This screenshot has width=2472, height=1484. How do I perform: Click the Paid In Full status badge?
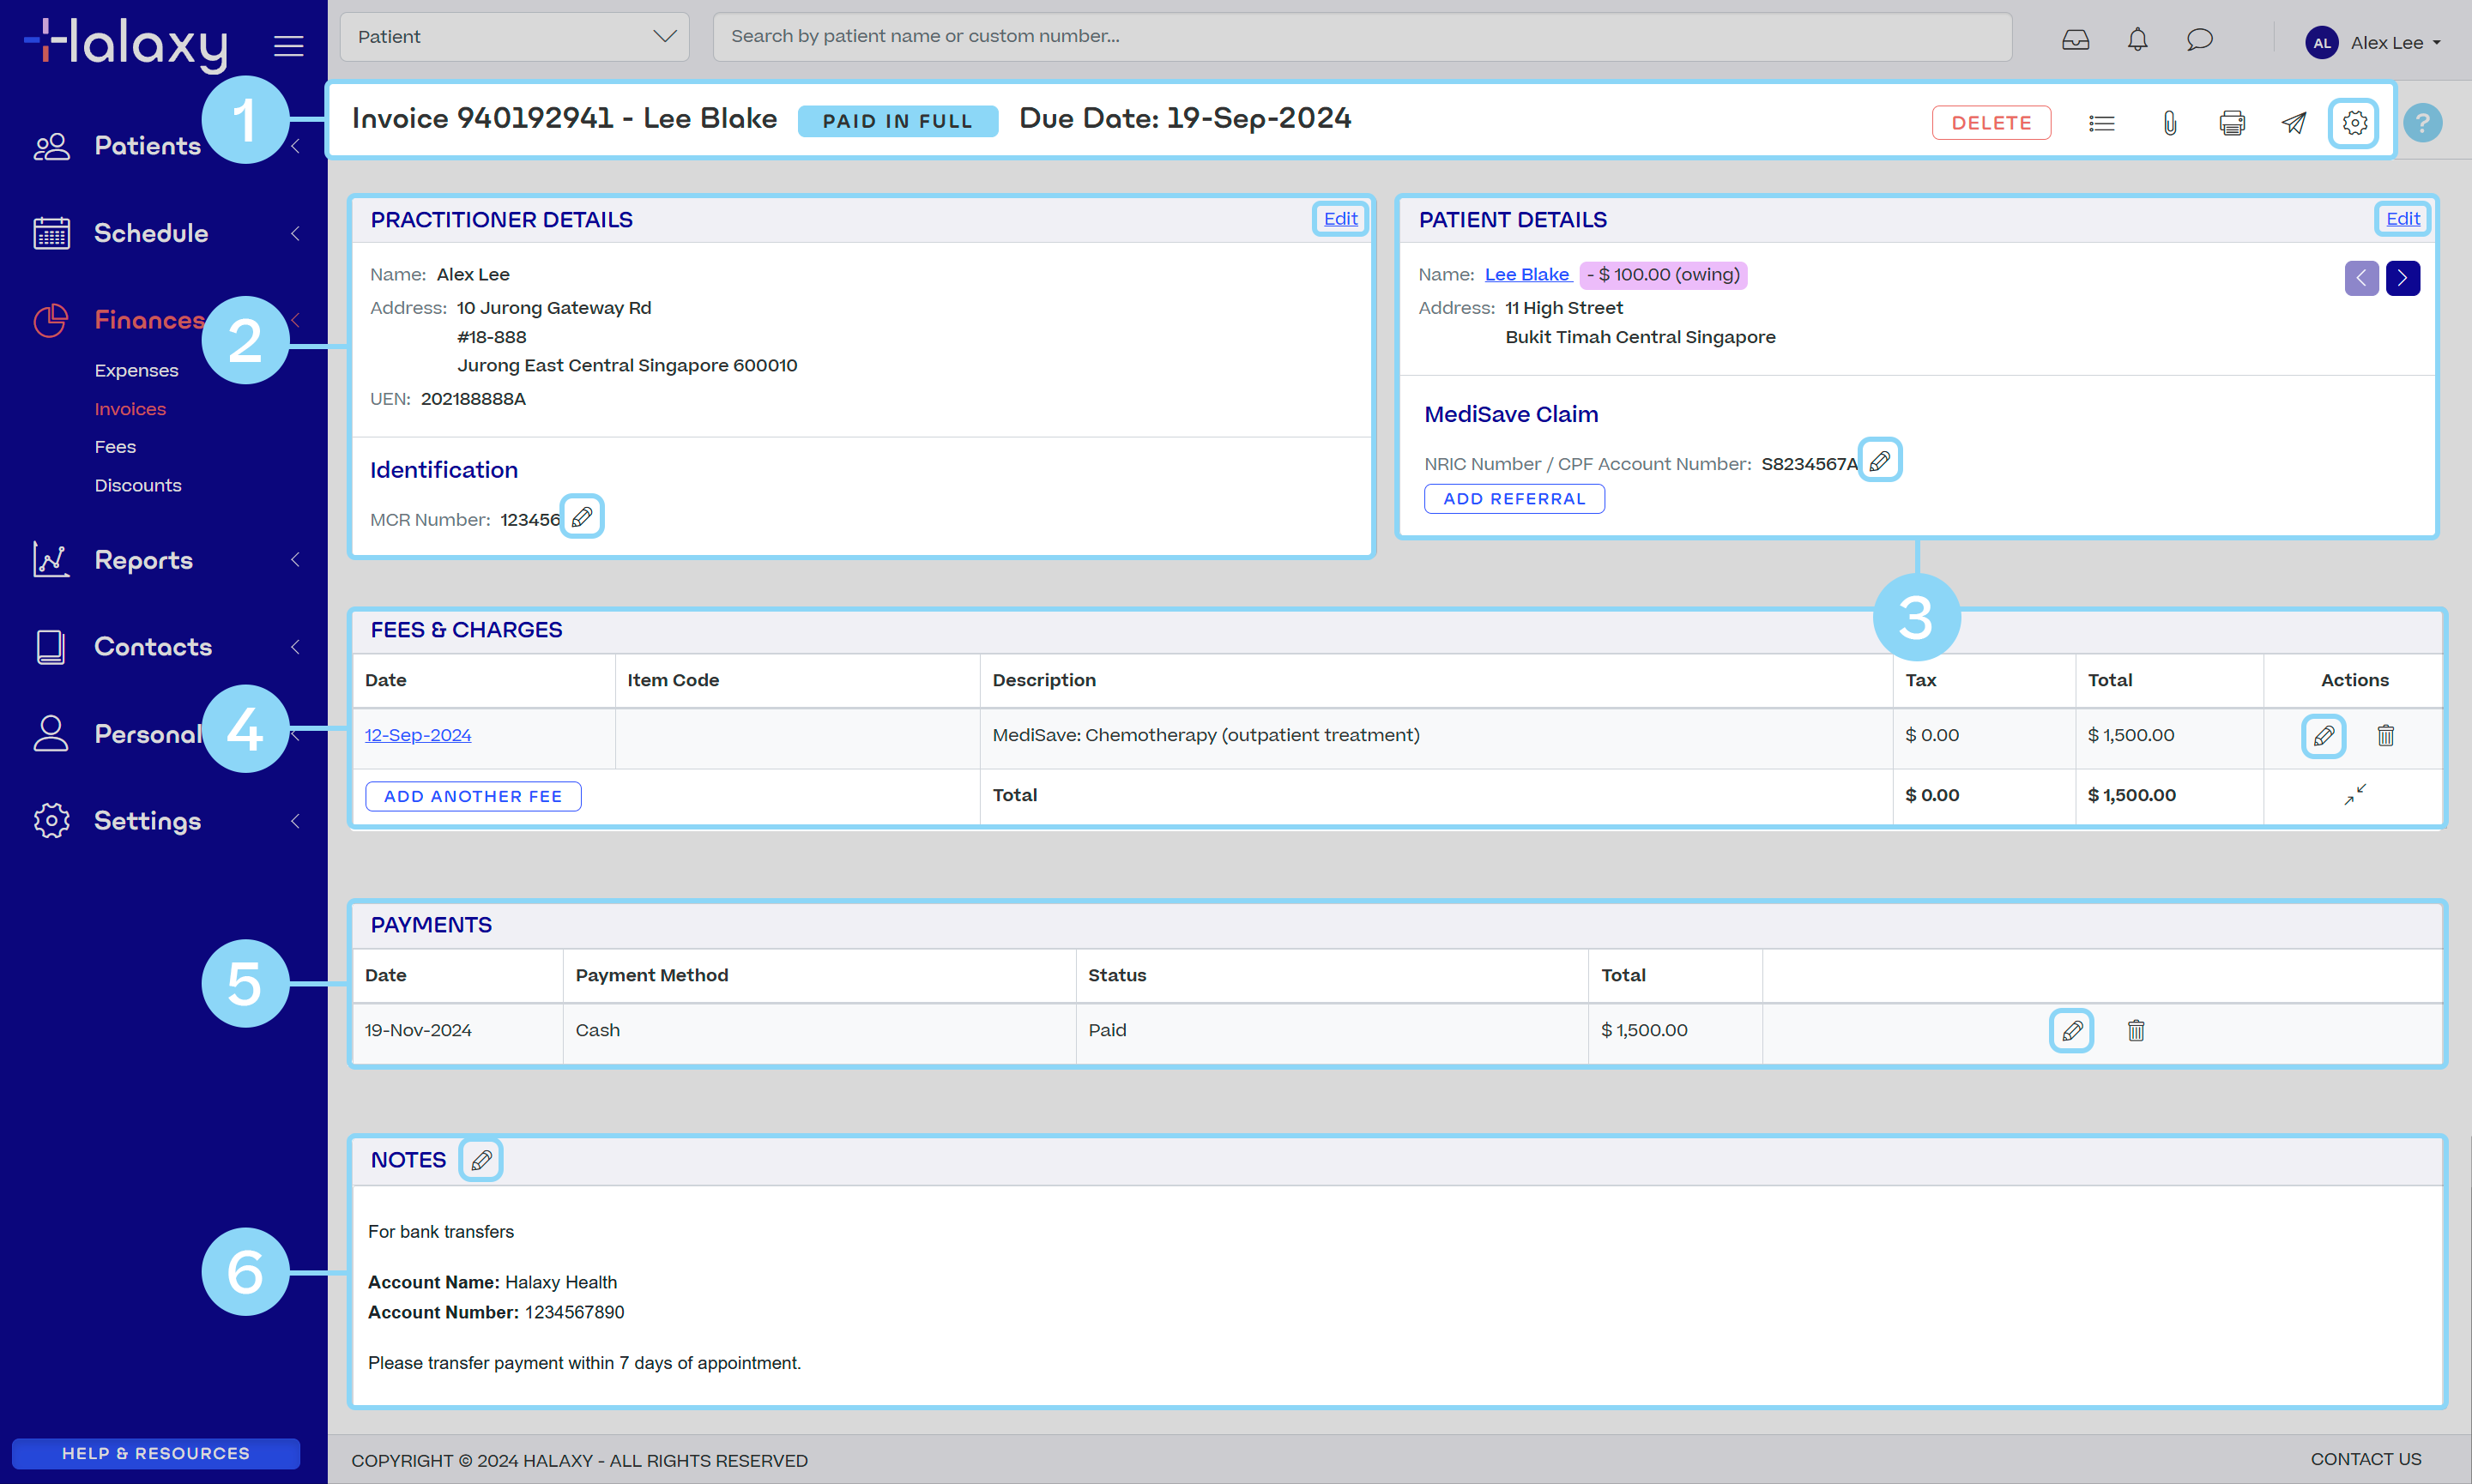tap(898, 121)
